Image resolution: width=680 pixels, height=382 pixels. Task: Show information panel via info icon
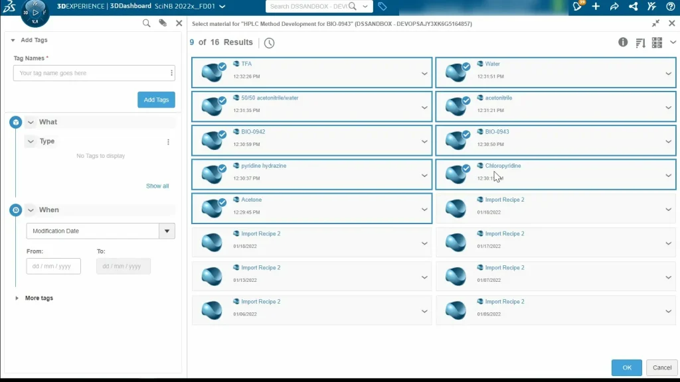[x=623, y=42]
